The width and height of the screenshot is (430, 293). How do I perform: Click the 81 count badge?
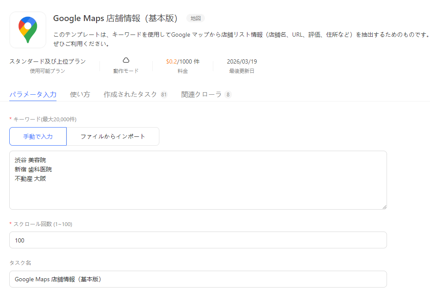pos(164,95)
